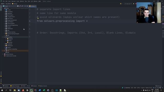
Task: Open the Event Log
Action: tap(158, 86)
